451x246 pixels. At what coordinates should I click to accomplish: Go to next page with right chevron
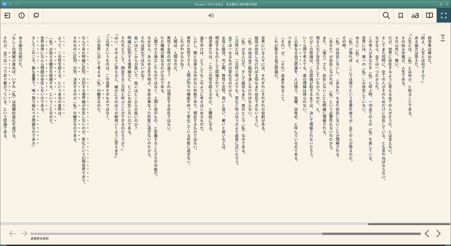tap(439, 234)
